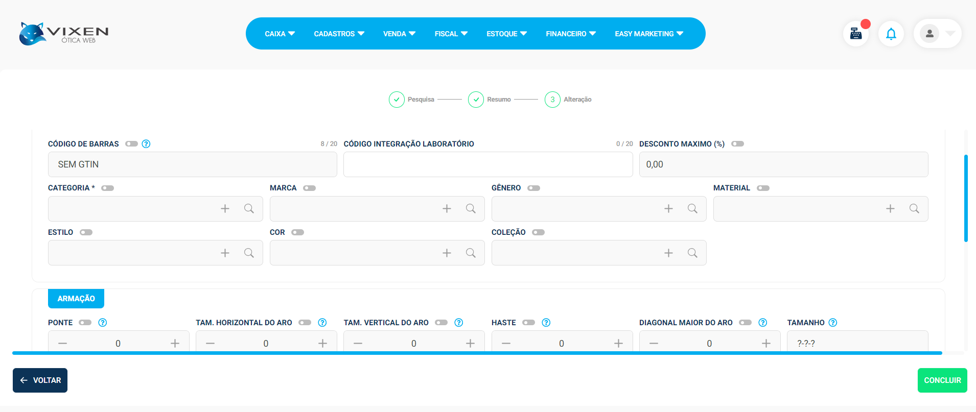Search materials with MATERIAL magnifier icon

tap(914, 209)
